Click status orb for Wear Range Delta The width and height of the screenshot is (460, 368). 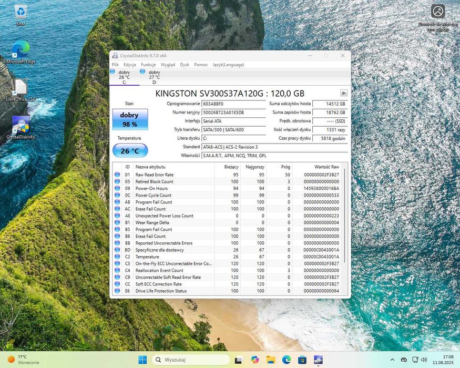(x=117, y=222)
